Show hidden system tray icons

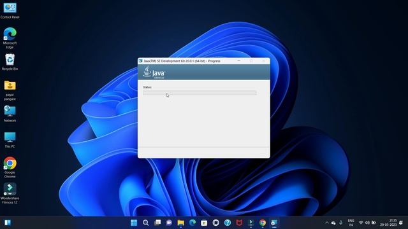click(327, 223)
